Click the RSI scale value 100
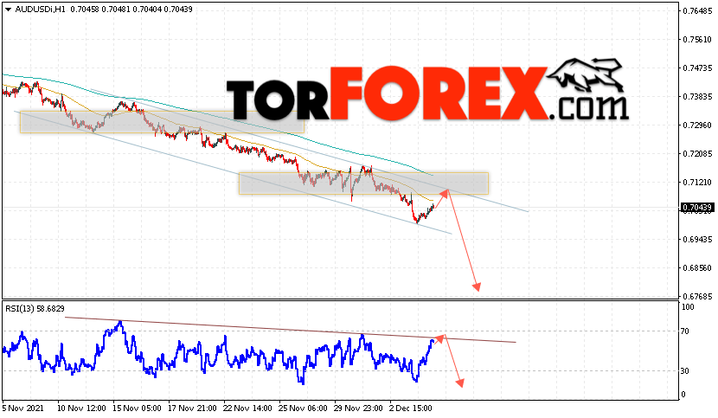This screenshot has height=418, width=718. pyautogui.click(x=688, y=307)
